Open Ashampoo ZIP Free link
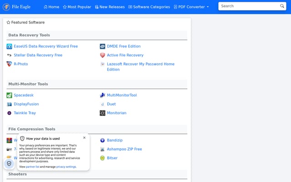291x182 pixels. [x=124, y=149]
